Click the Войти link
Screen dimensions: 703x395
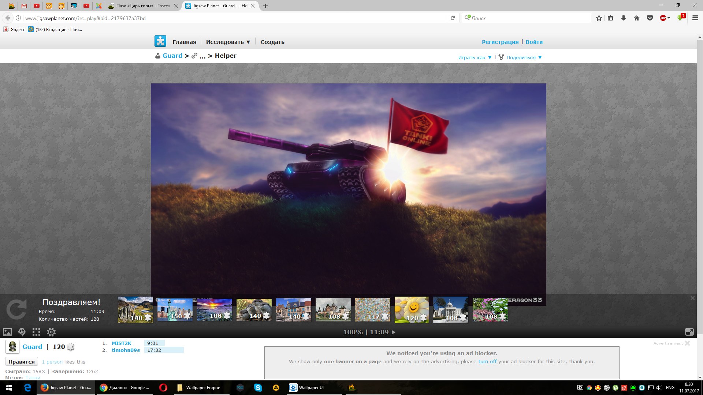(534, 42)
